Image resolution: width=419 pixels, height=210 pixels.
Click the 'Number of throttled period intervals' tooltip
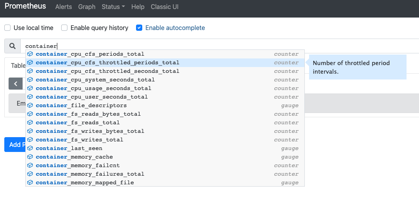[x=357, y=67]
